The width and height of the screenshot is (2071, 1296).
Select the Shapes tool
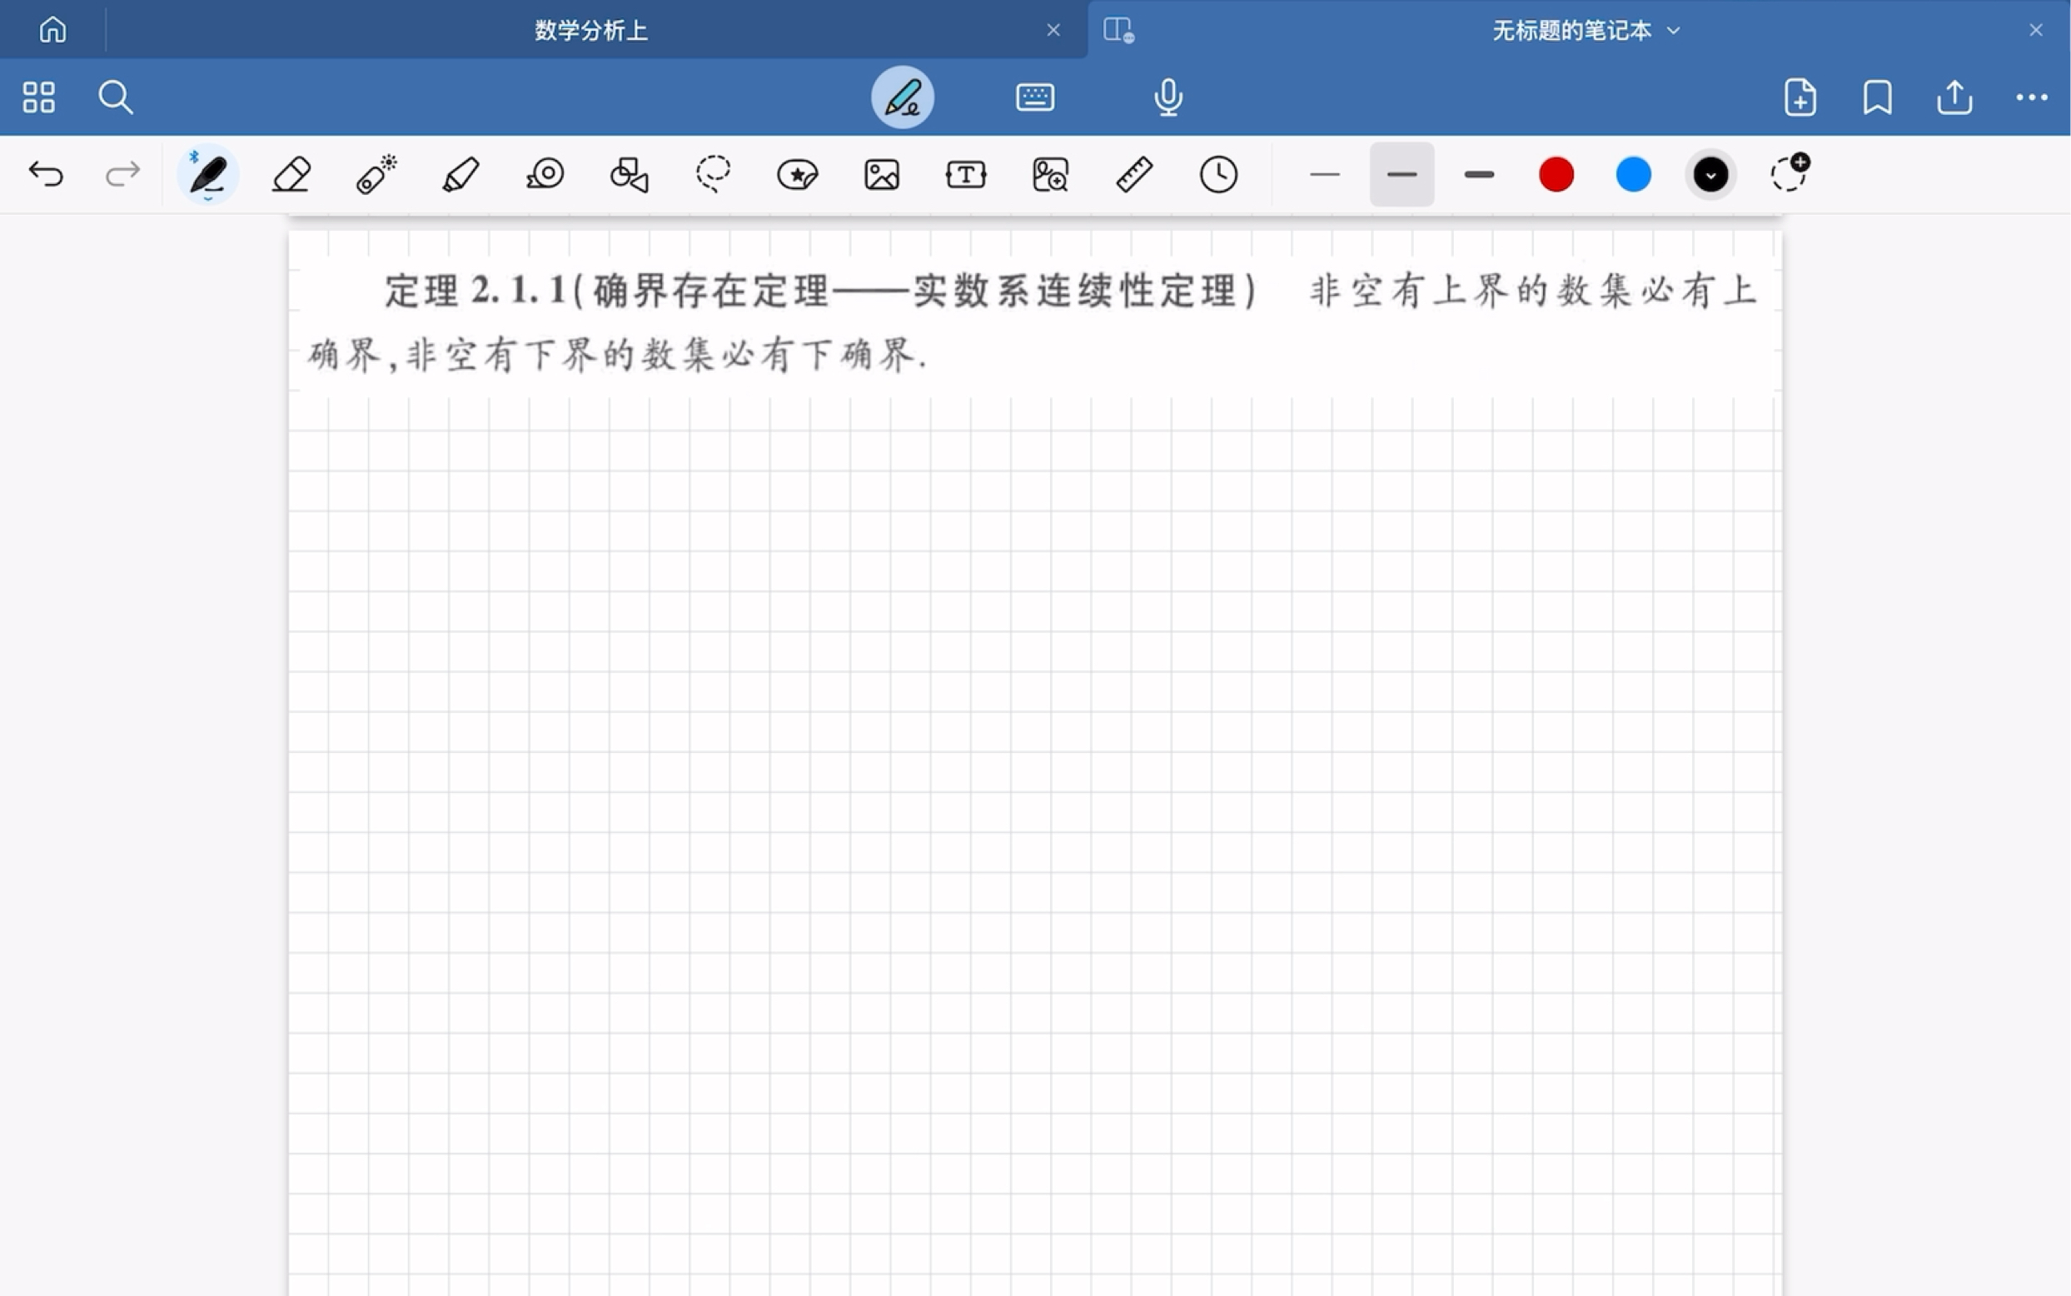coord(629,174)
